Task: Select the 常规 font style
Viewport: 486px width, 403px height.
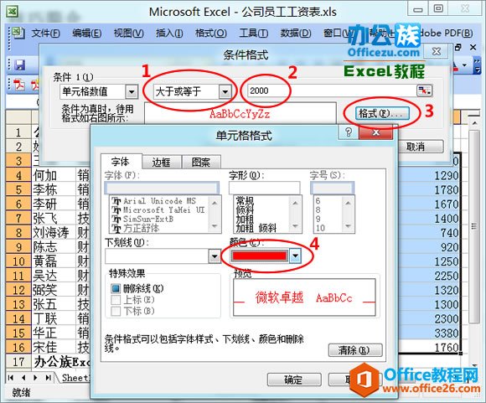Action: [245, 200]
